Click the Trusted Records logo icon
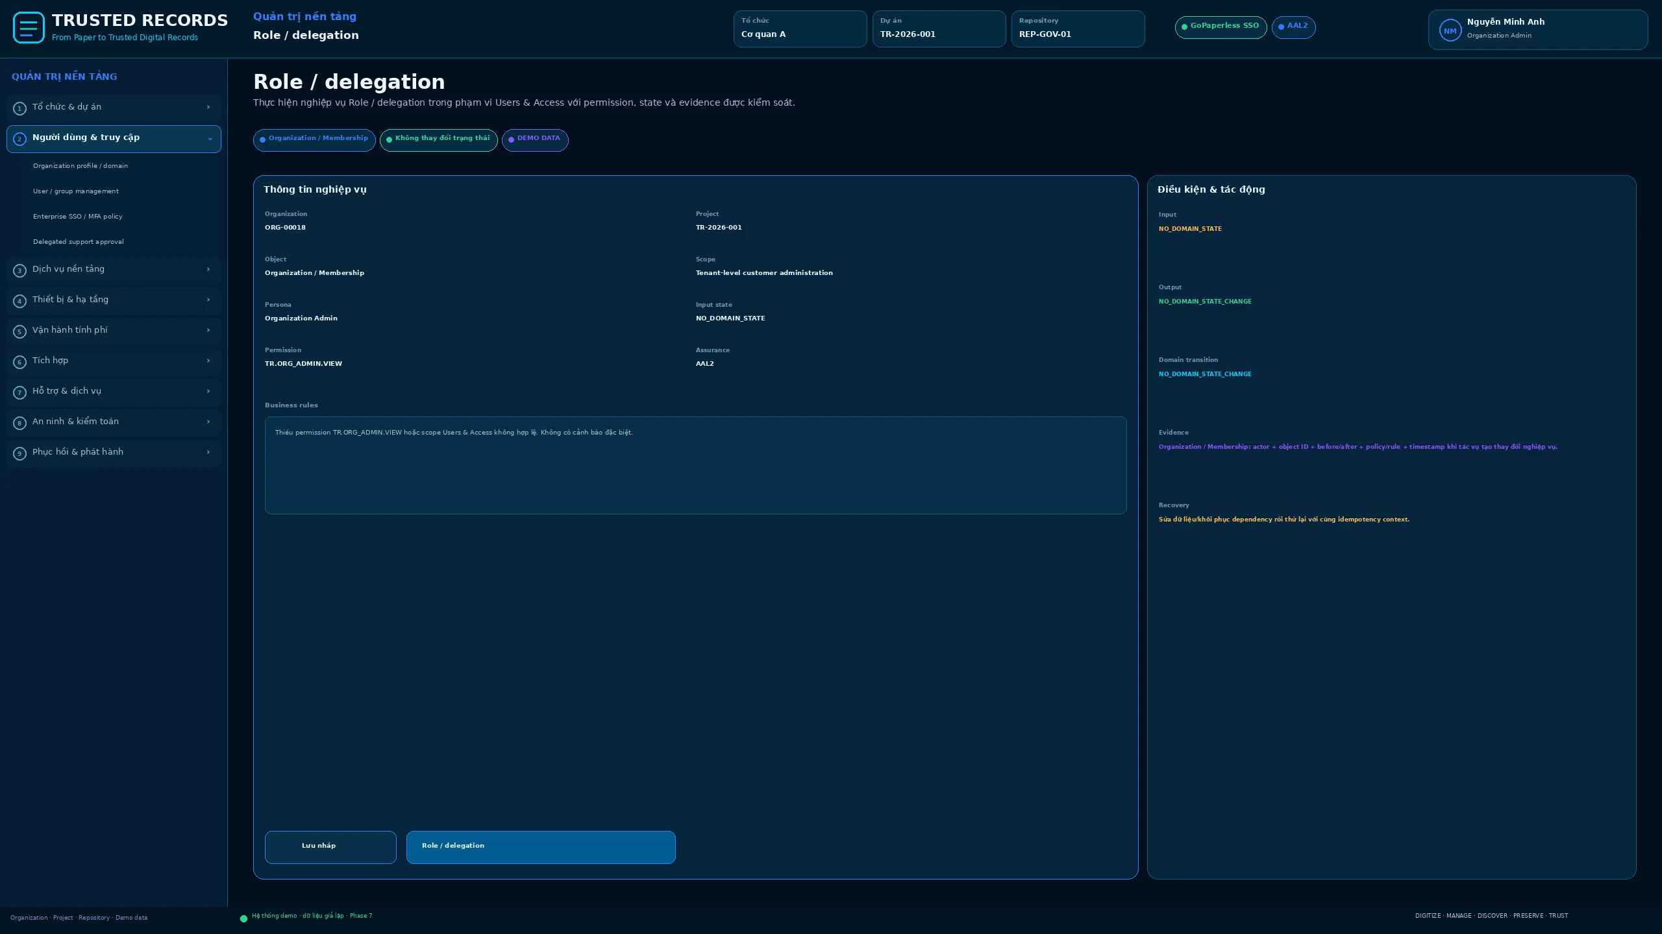This screenshot has width=1662, height=934. tap(29, 28)
